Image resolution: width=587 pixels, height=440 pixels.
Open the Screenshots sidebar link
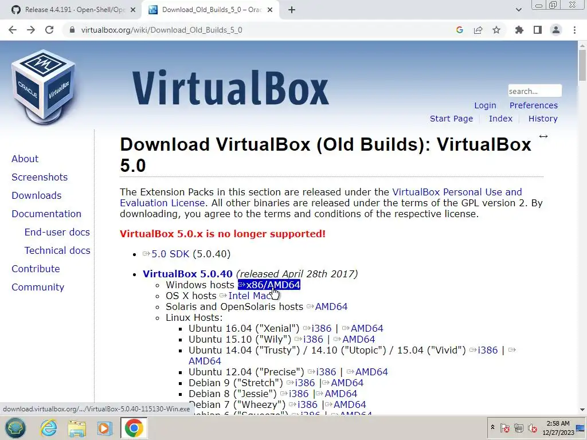click(x=40, y=177)
